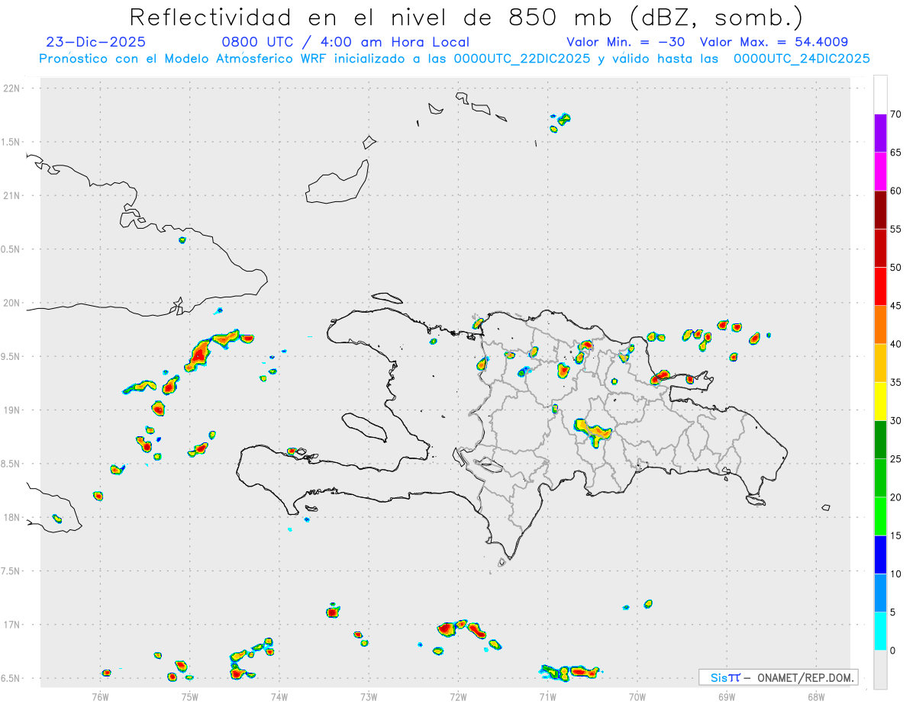Click the gold 35–40 dBZ colorbar segment
This screenshot has height=707, width=916.
(x=880, y=363)
